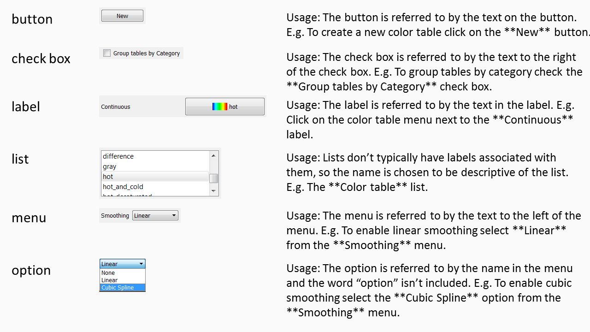Screen dimensions: 590x332
Task: Click the open combo box arrow
Action: (x=141, y=264)
